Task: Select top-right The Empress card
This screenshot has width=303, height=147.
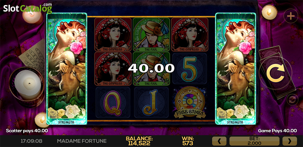Action: [x=190, y=35]
